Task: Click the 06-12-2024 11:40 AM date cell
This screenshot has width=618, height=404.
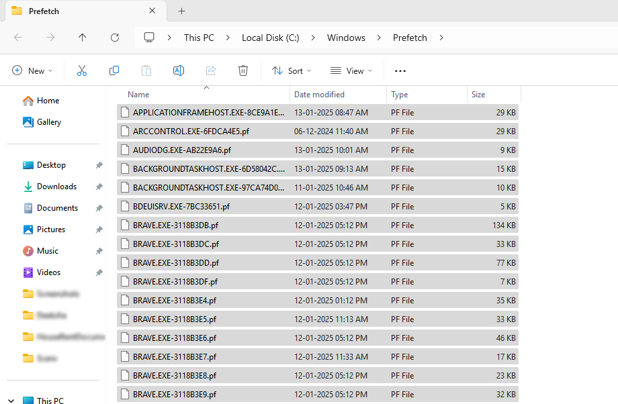Action: (x=331, y=131)
